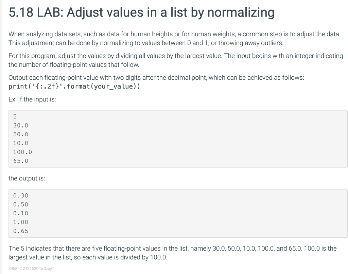
Task: Click output value 1.00
Action: pyautogui.click(x=21, y=222)
